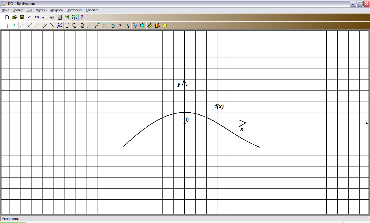The width and height of the screenshot is (370, 223).
Task: Click the arrowhead marker next to x label
Action: (242, 123)
